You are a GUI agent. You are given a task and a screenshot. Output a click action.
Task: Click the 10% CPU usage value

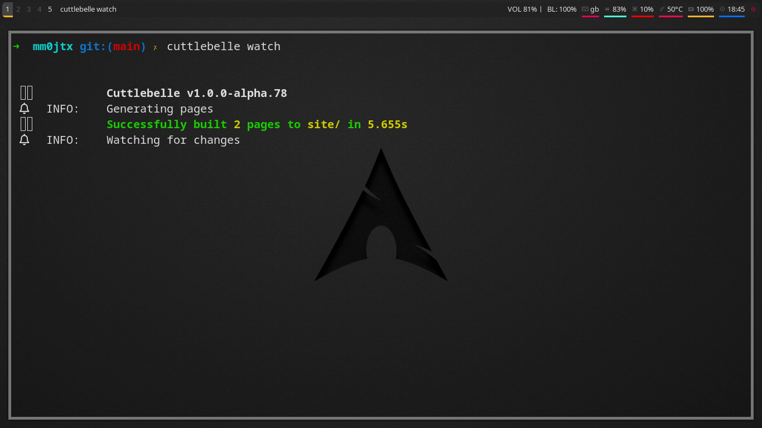coord(647,9)
